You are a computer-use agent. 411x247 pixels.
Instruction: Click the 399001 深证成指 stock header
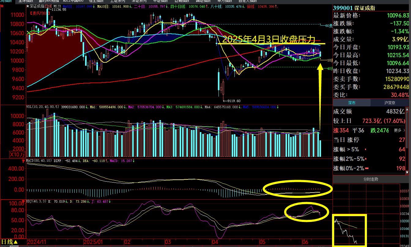(354, 8)
